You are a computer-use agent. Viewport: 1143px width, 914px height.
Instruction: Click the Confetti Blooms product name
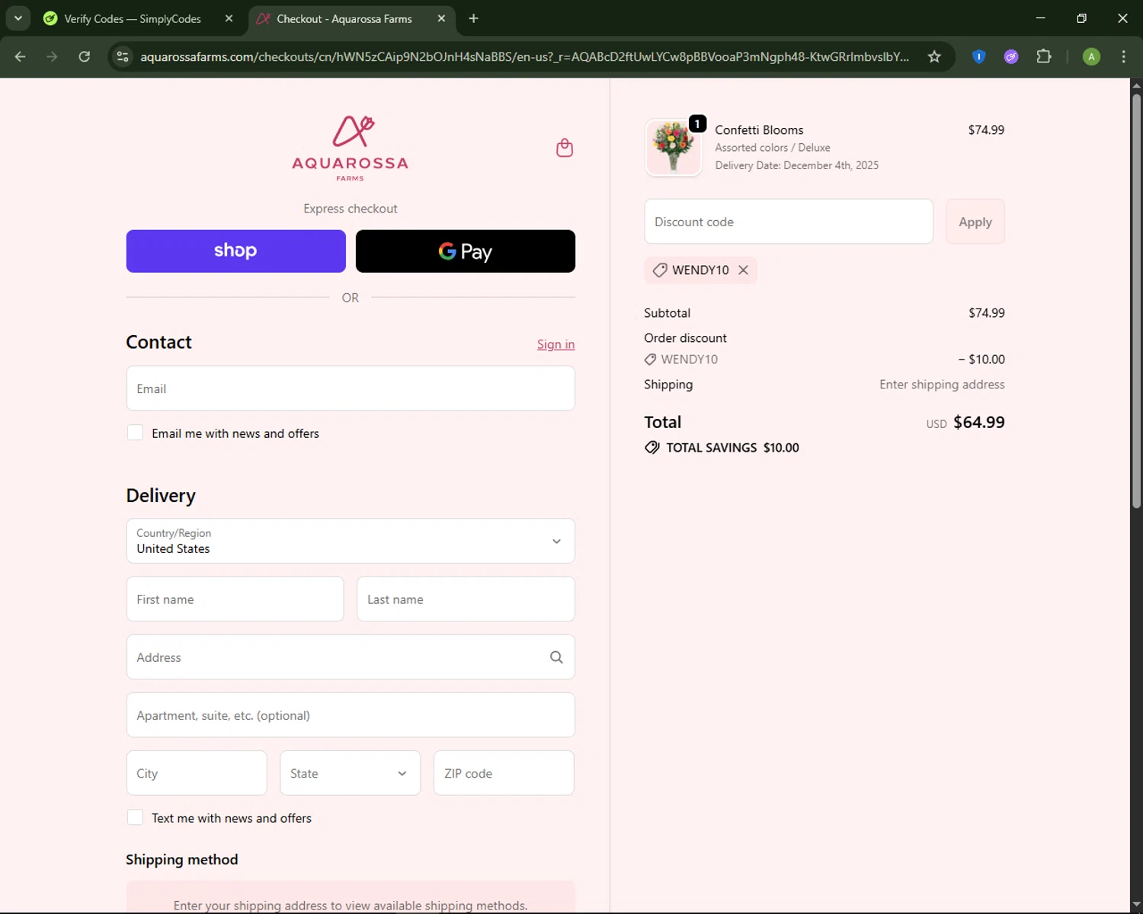(x=759, y=130)
